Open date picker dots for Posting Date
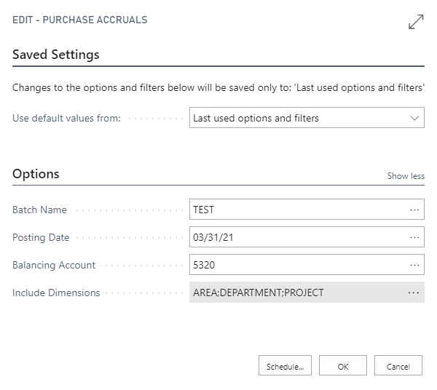Screen dimensions: 437x390 [414, 237]
